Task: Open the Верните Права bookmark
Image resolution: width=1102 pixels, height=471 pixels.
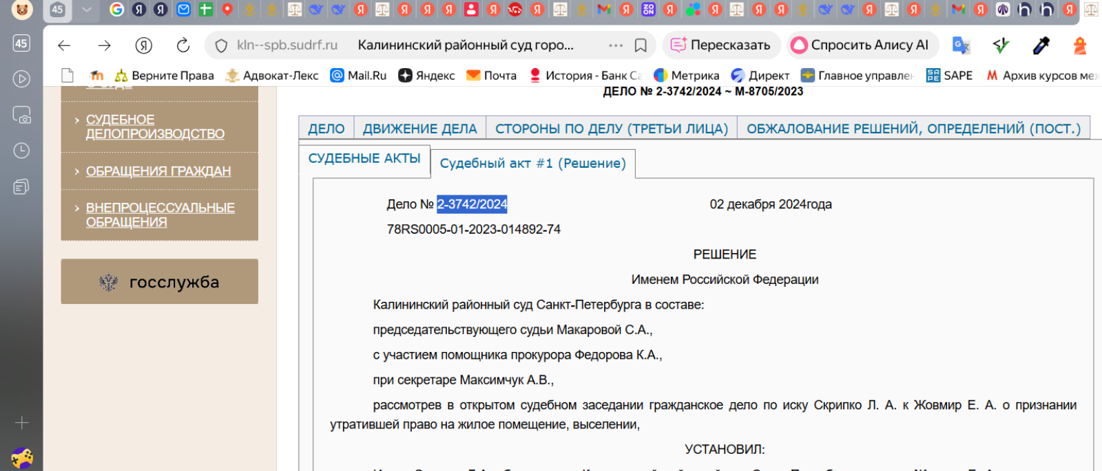Action: [x=165, y=76]
